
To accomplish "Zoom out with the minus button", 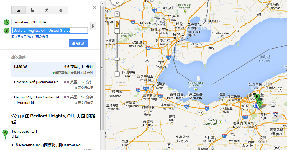I will click(117, 74).
